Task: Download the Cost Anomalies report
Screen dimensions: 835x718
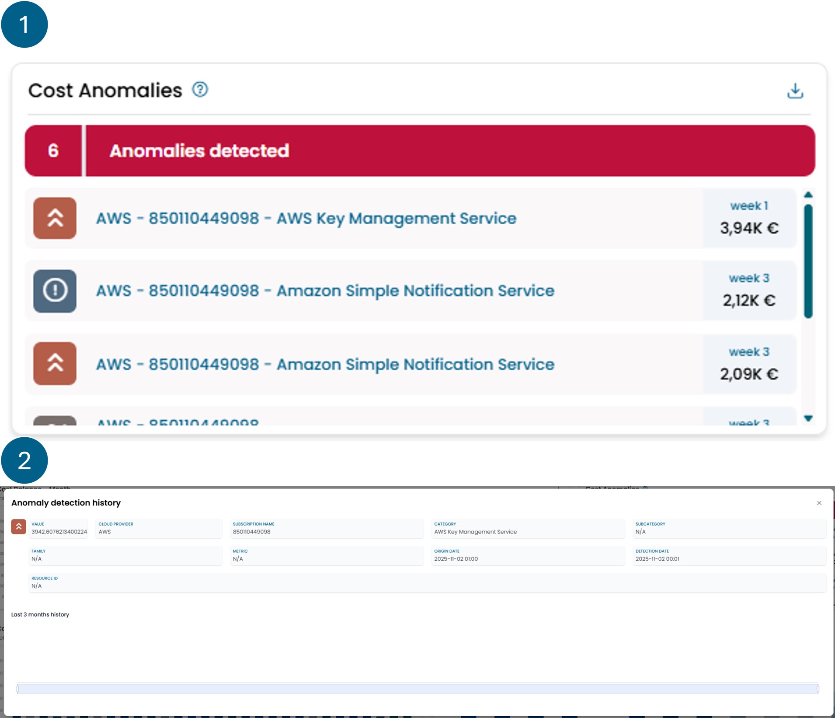Action: point(795,91)
